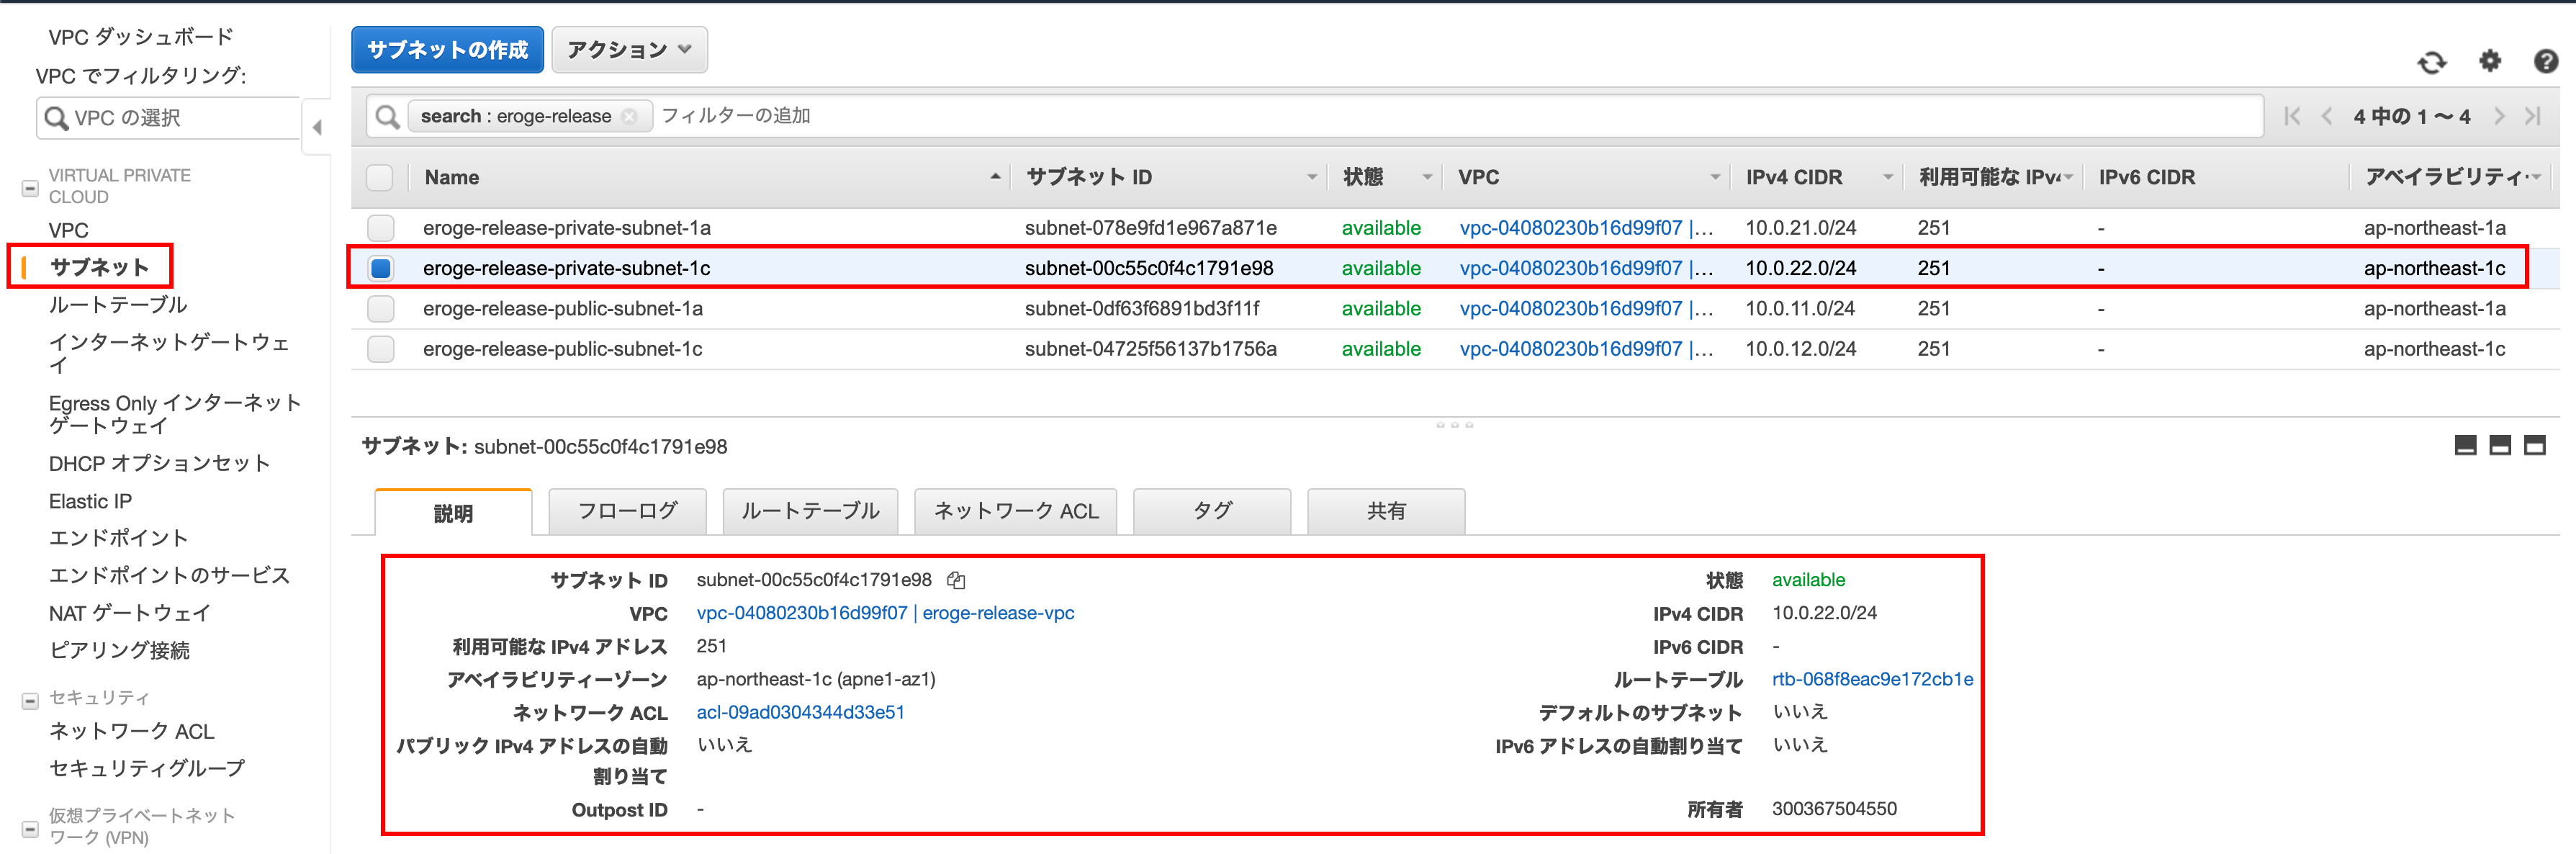Image resolution: width=2576 pixels, height=854 pixels.
Task: Maximize detail pane with rightmost layout icon
Action: pyautogui.click(x=2534, y=445)
